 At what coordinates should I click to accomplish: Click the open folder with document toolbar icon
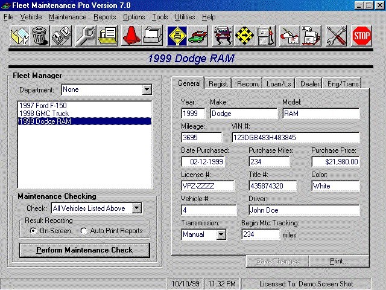20,36
